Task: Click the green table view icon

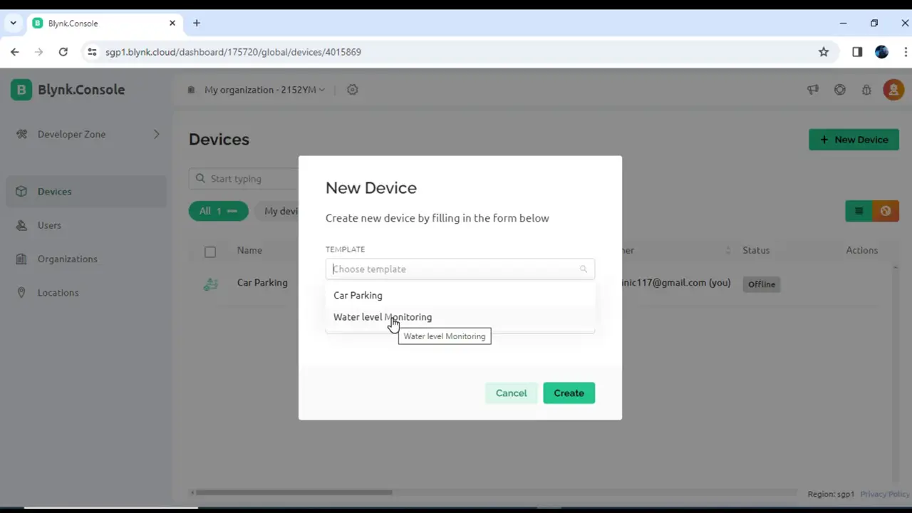Action: click(859, 211)
